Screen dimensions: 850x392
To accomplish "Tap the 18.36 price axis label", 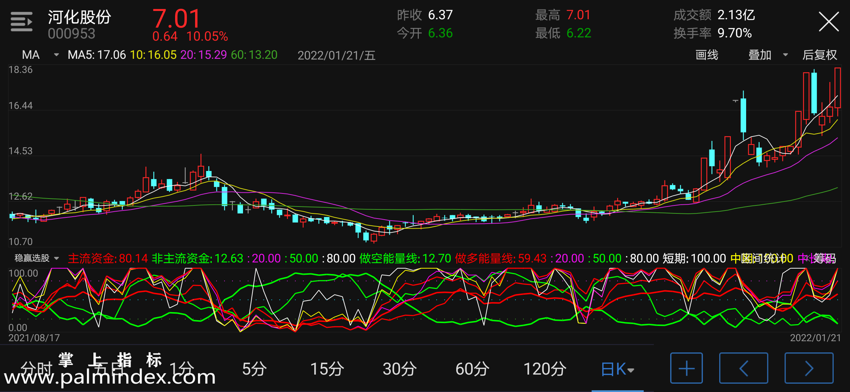I will 20,70.
